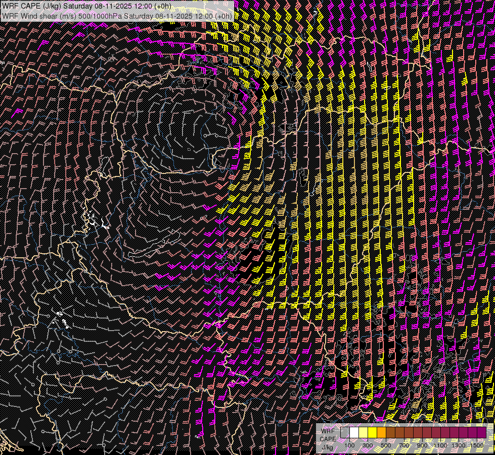
Task: Click the J/kg unit text in legend
Action: tap(327, 447)
